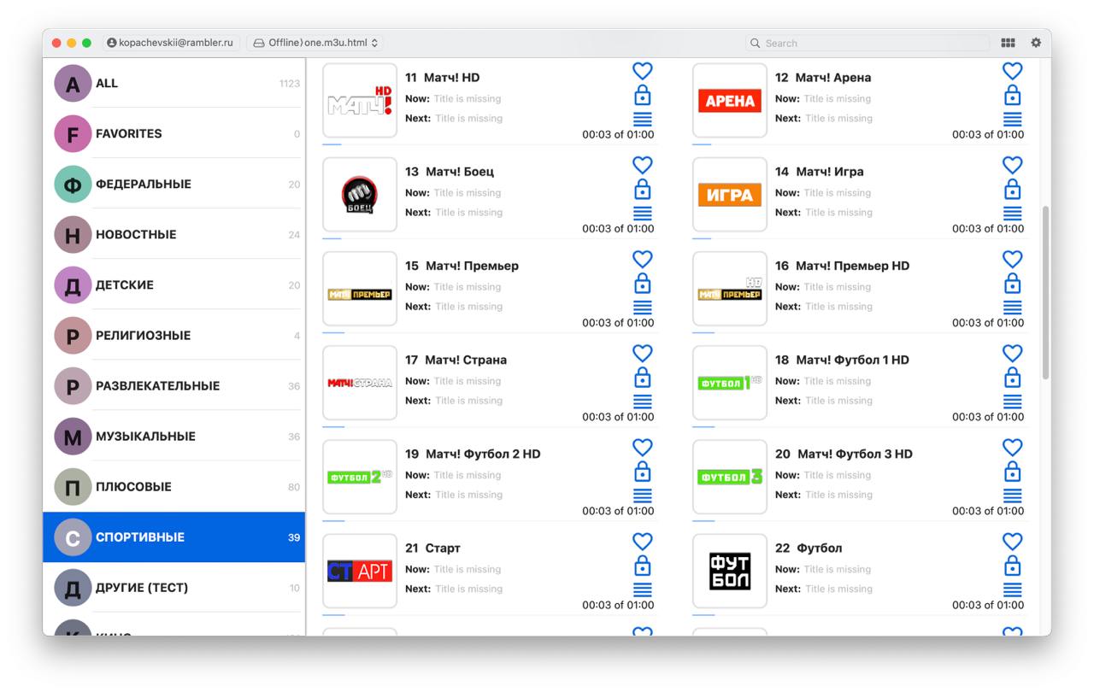
Task: Open program guide for 15 Матч! Премьер
Action: pos(643,308)
